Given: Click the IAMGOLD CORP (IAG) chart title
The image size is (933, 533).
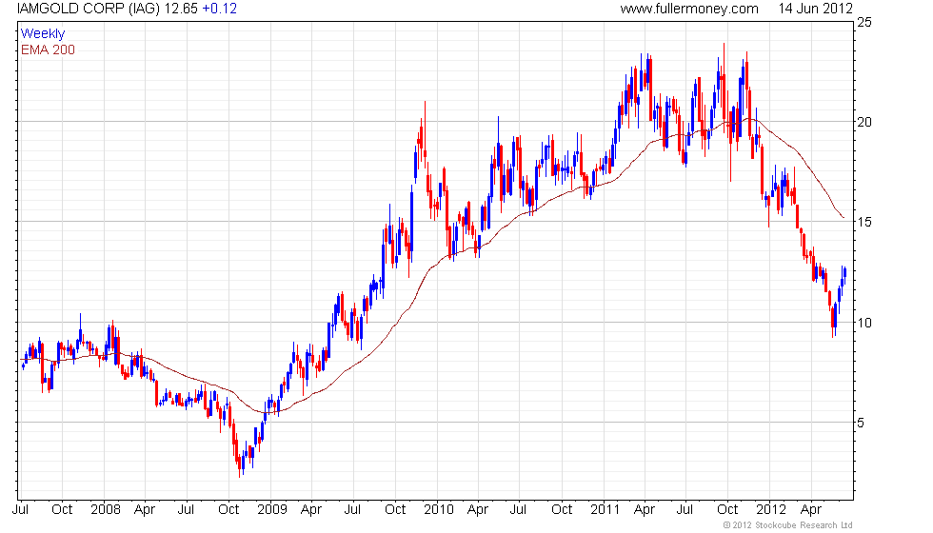Looking at the screenshot, I should 89,9.
